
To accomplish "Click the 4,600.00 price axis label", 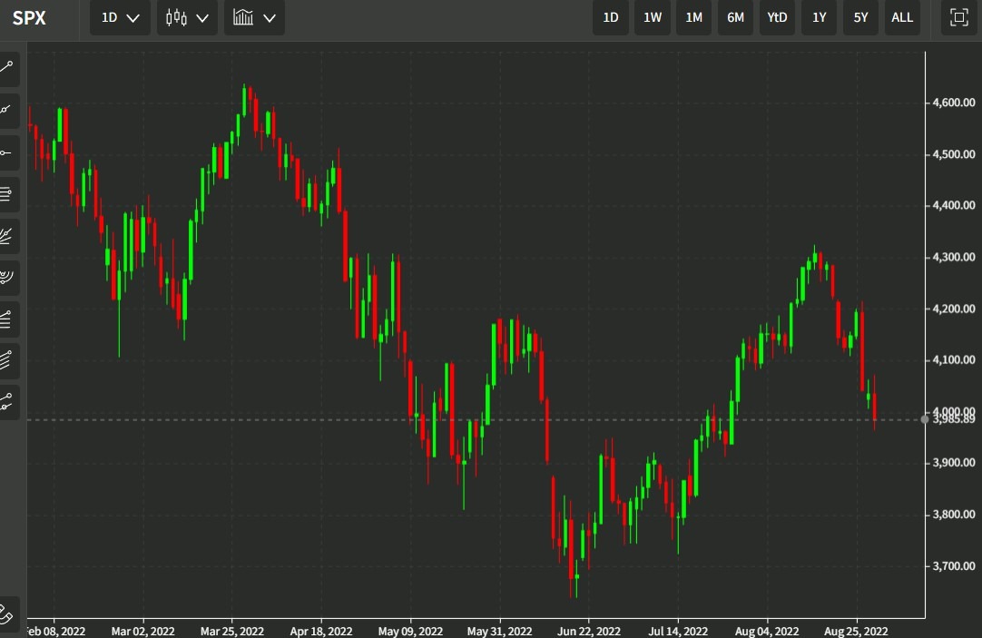I will click(954, 103).
